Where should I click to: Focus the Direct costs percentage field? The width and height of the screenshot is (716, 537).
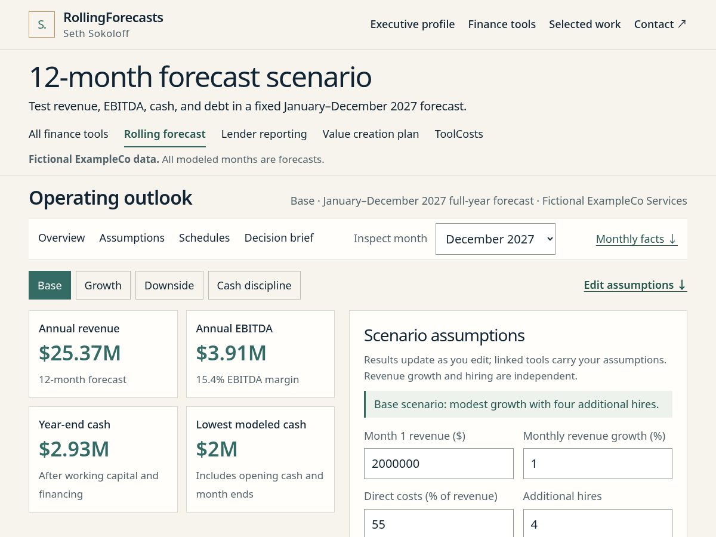pos(439,523)
